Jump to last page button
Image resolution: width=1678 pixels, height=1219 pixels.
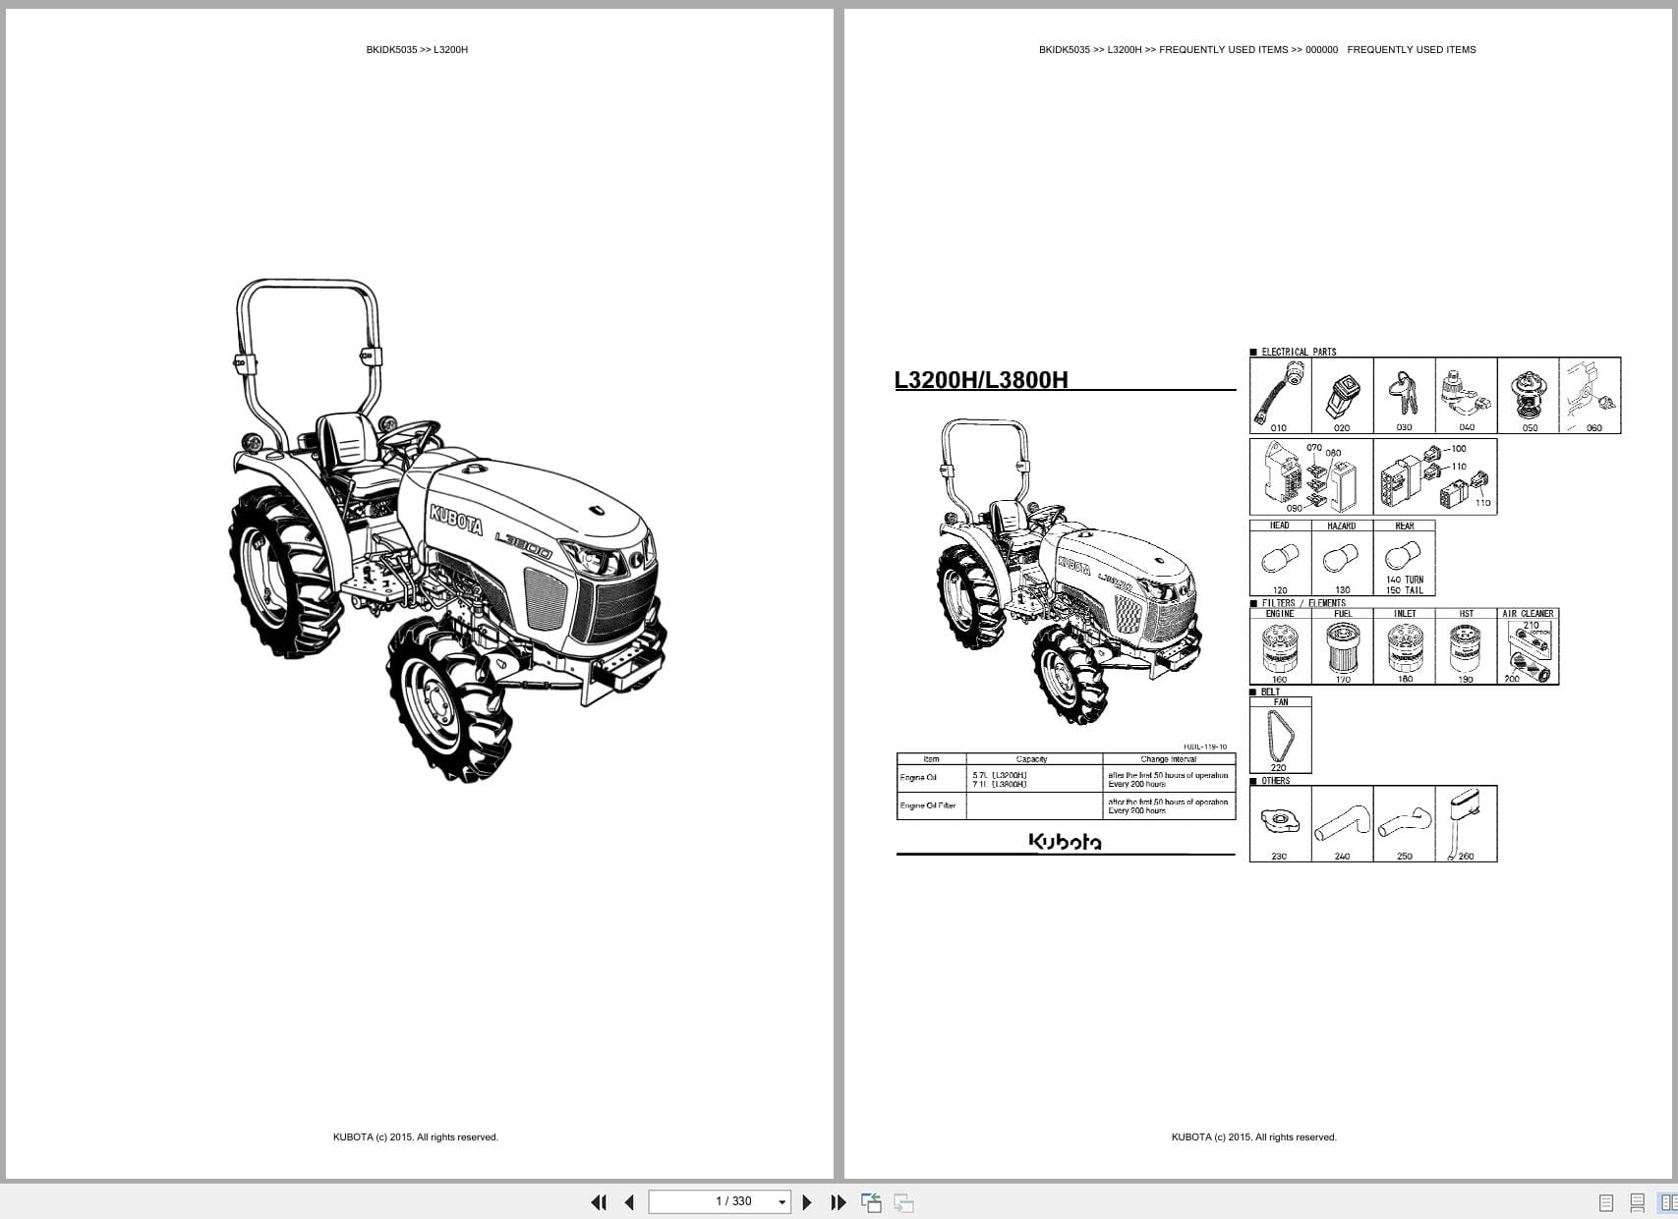coord(839,1202)
